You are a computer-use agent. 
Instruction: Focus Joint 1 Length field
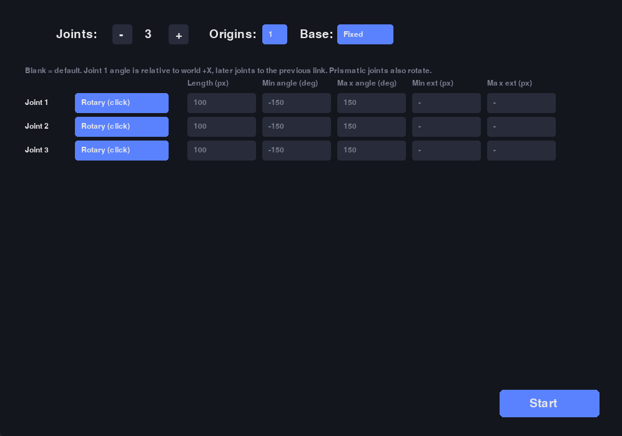221,103
